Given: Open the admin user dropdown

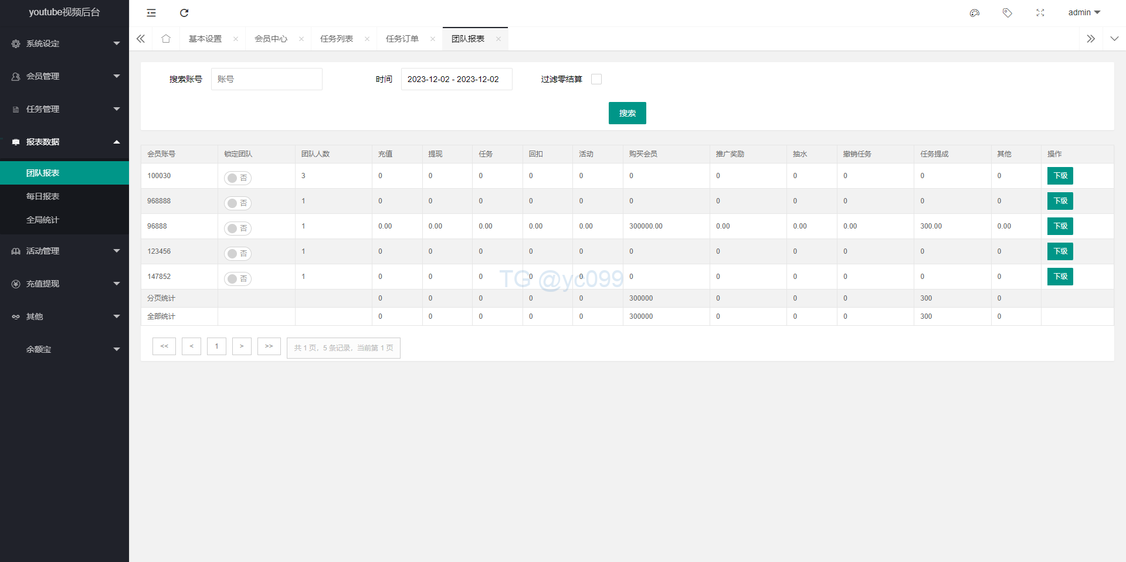Looking at the screenshot, I should (1084, 13).
